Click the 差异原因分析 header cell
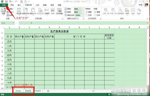Screen dimensions: 150x96 tap(109, 36)
